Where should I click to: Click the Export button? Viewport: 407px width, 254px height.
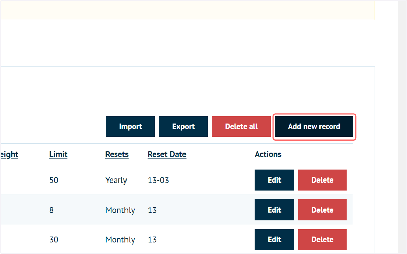(183, 127)
